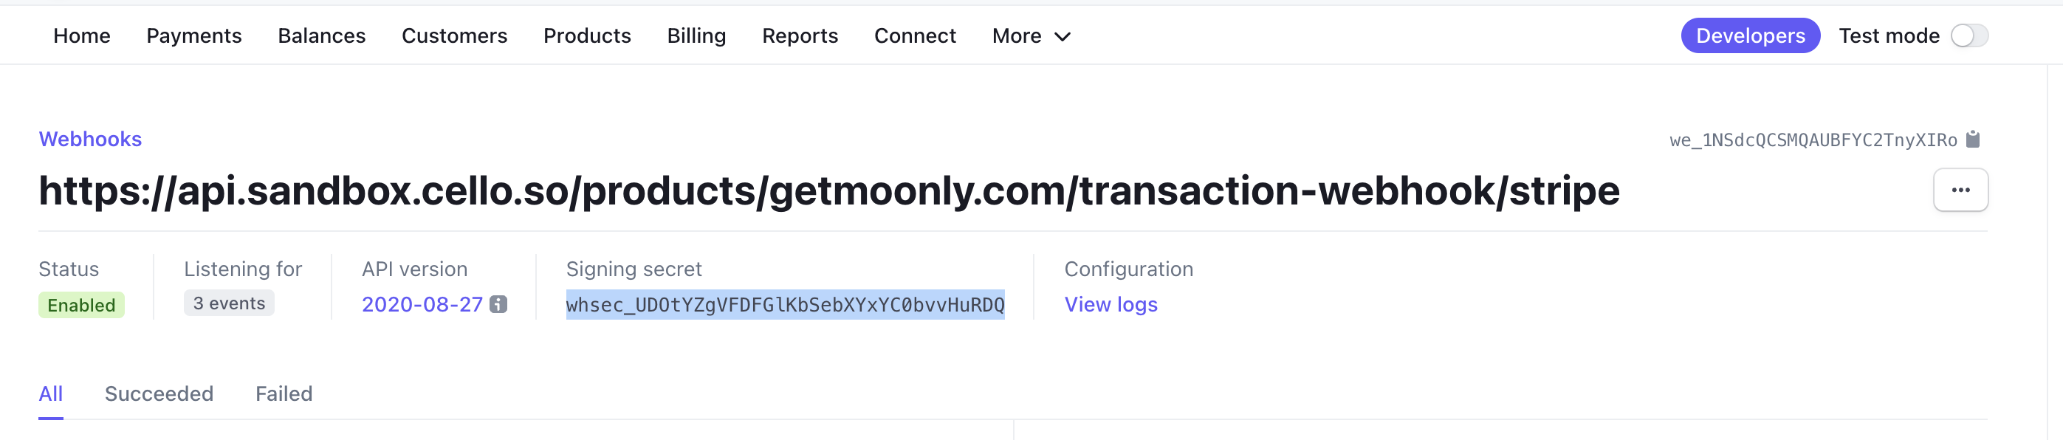
Task: Go to the Payments section
Action: [193, 36]
